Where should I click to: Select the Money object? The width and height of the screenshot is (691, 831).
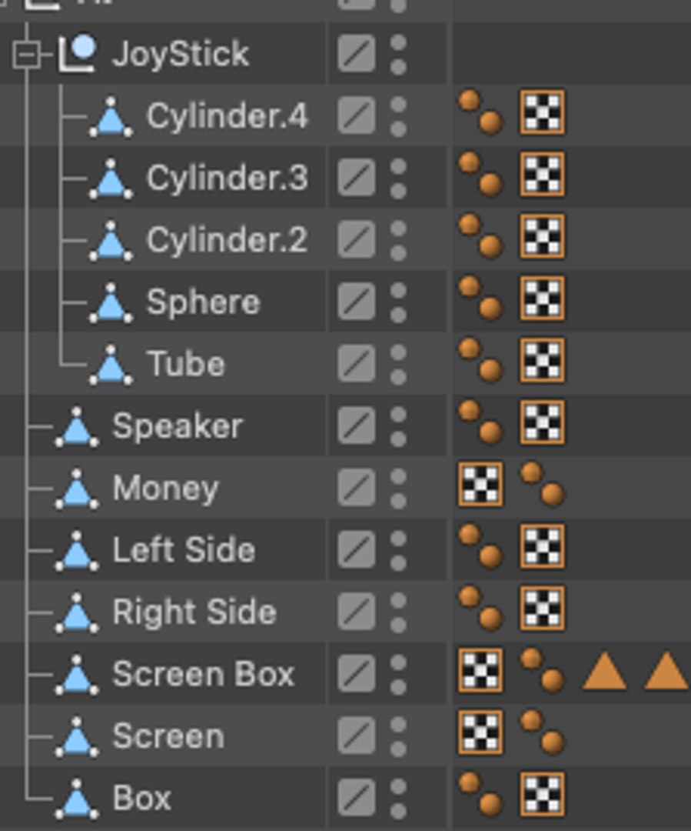coord(165,489)
